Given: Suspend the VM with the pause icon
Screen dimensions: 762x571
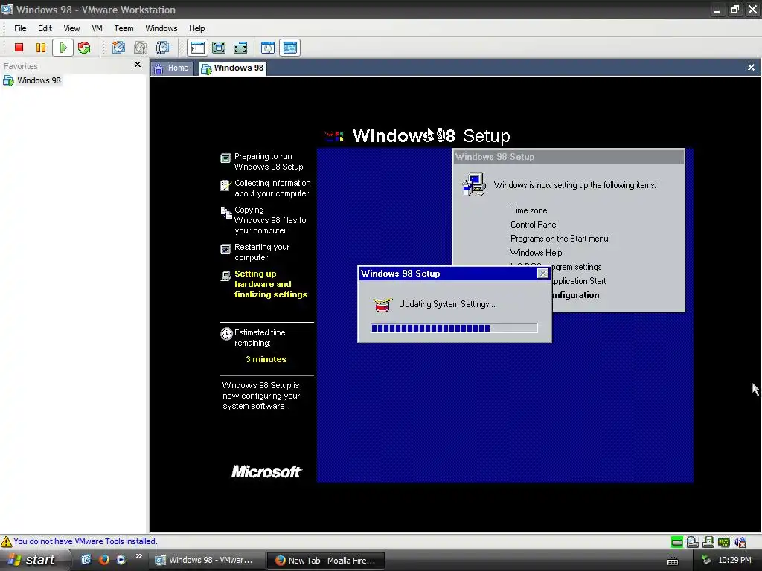Looking at the screenshot, I should pyautogui.click(x=41, y=47).
